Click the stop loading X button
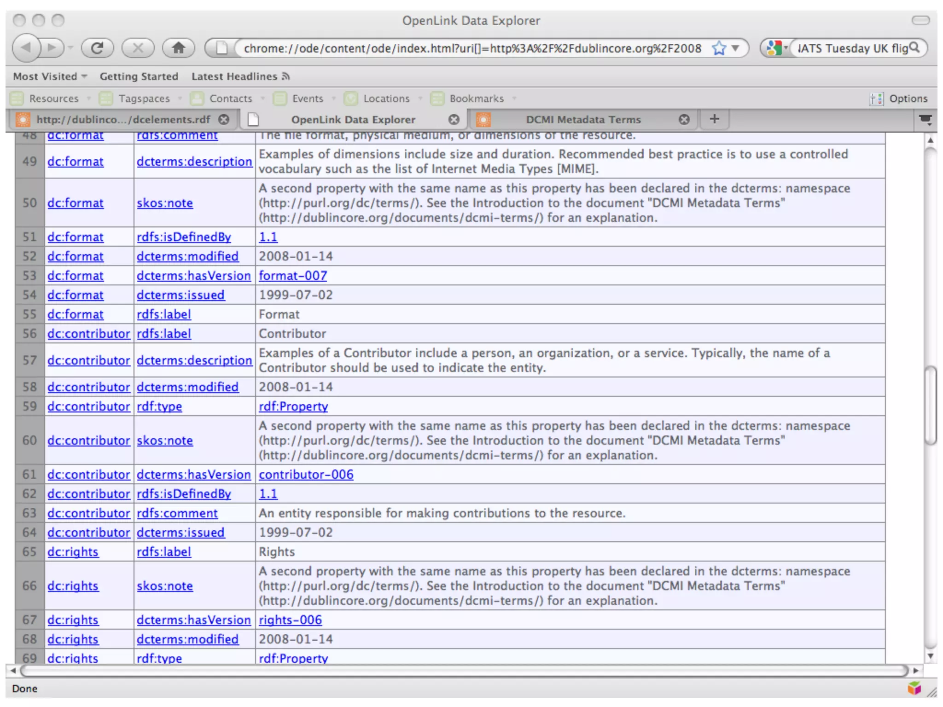The width and height of the screenshot is (943, 707). [x=138, y=48]
